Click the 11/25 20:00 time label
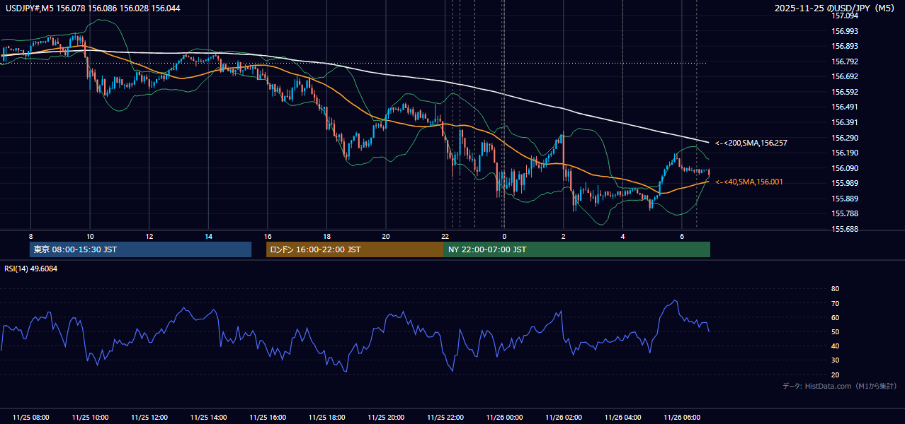 pyautogui.click(x=386, y=418)
